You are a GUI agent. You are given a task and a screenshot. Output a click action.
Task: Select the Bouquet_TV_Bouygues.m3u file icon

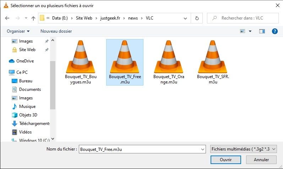[81, 57]
